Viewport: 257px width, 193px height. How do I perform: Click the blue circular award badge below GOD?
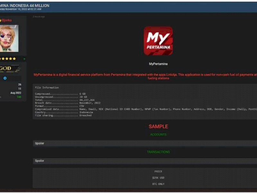coord(4,77)
